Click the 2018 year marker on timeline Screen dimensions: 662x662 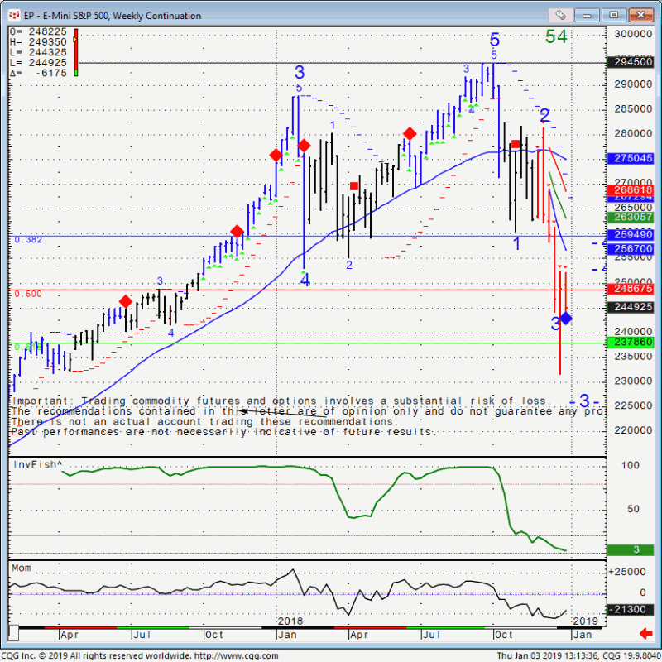(290, 621)
